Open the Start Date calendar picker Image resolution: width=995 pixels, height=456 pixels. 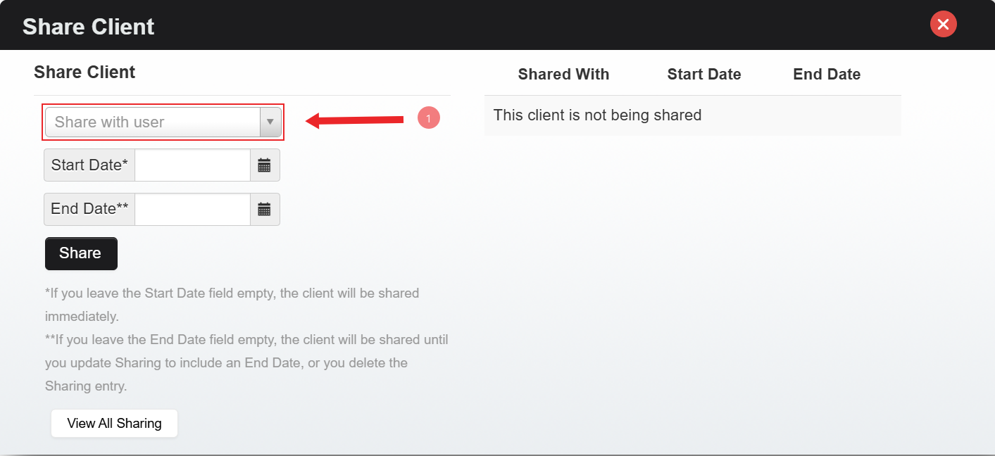pos(264,165)
